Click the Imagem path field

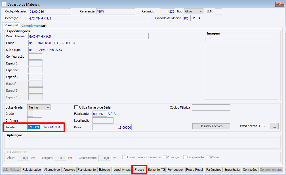pos(241,39)
